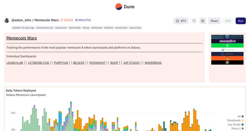Open the MOONSHOT dashboard link
250x131 pixels.
pyautogui.click(x=97, y=63)
